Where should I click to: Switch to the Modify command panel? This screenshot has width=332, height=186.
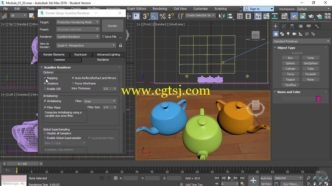point(283,26)
